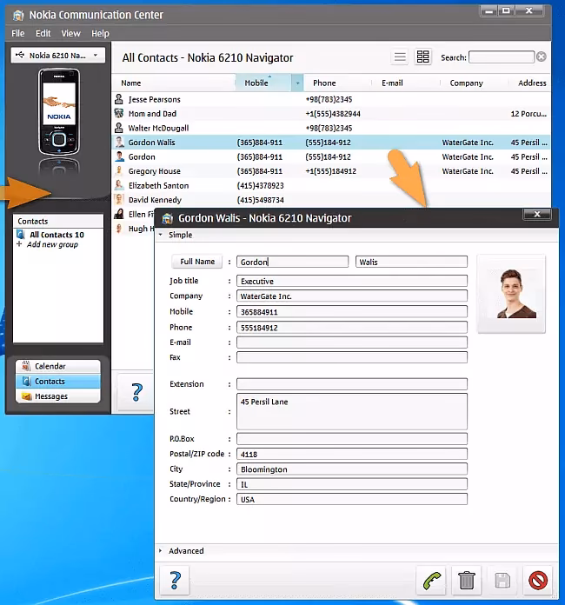This screenshot has width=565, height=605.
Task: Select Jesse Pearsons contact row
Action: pyautogui.click(x=331, y=99)
